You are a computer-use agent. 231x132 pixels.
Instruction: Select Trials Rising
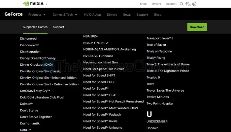tap(156, 58)
